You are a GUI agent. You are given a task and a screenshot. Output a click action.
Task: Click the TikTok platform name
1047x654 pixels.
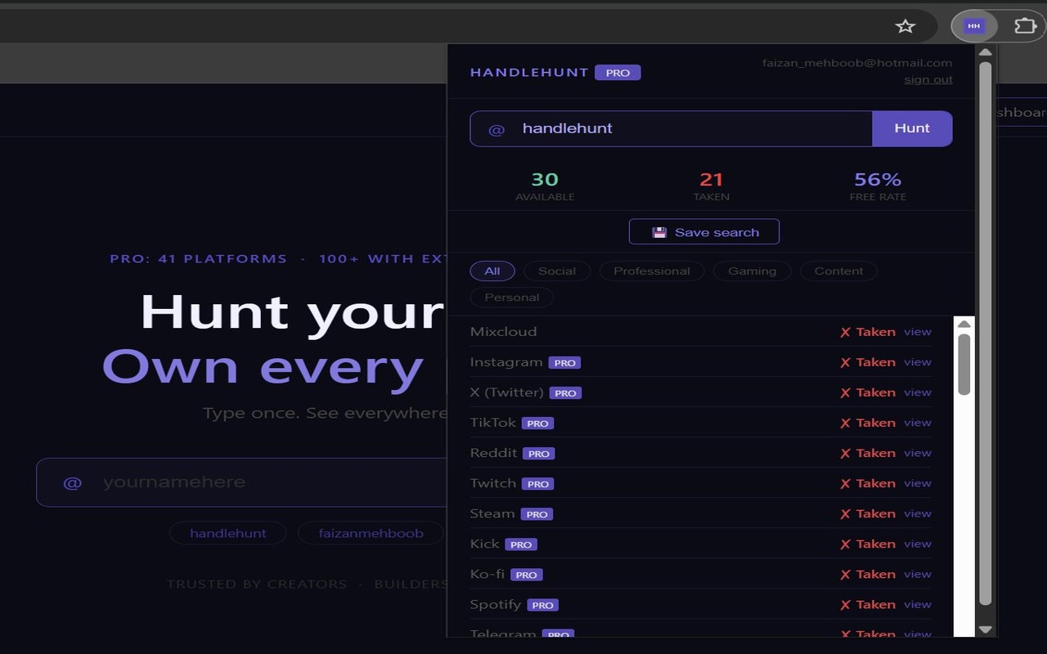pyautogui.click(x=493, y=423)
